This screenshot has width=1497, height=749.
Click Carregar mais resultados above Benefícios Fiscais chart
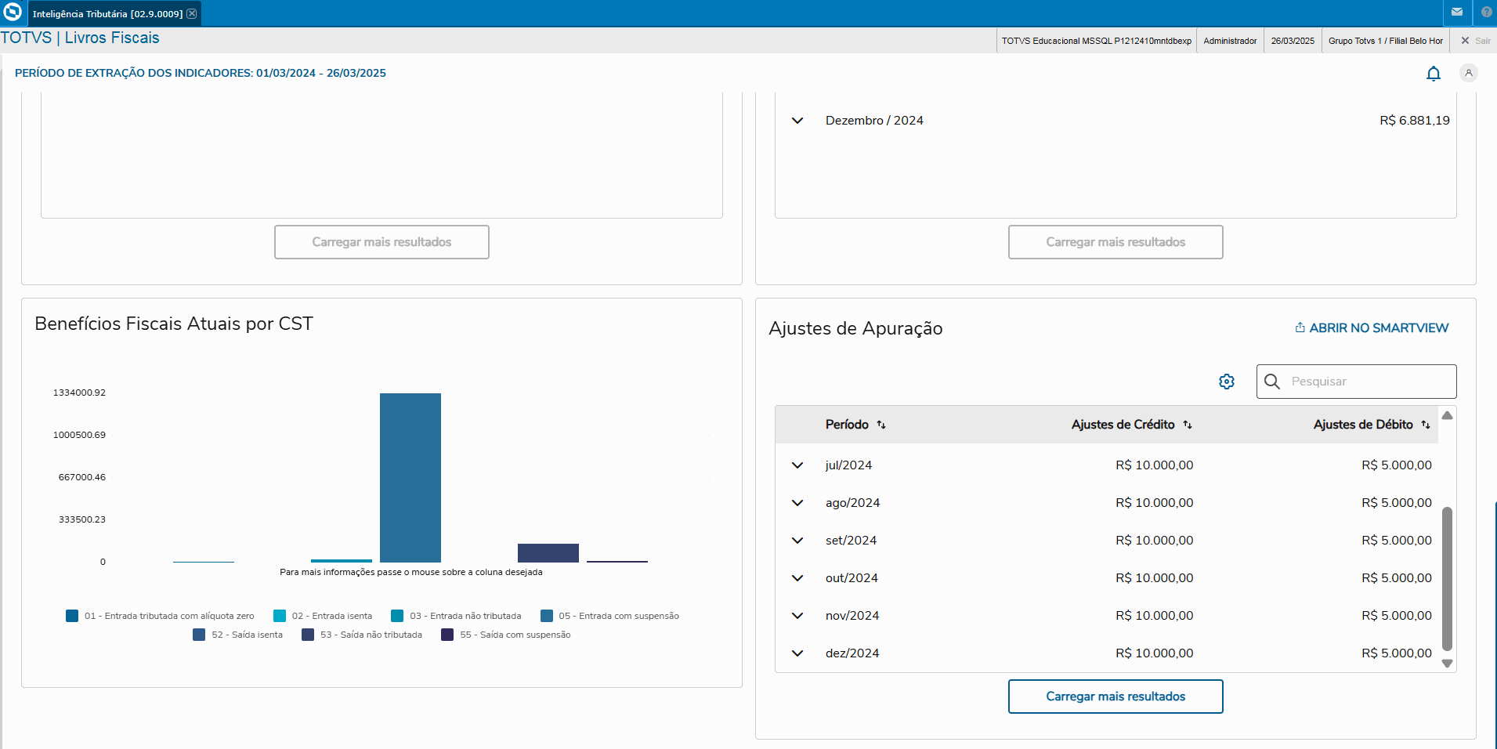click(381, 242)
